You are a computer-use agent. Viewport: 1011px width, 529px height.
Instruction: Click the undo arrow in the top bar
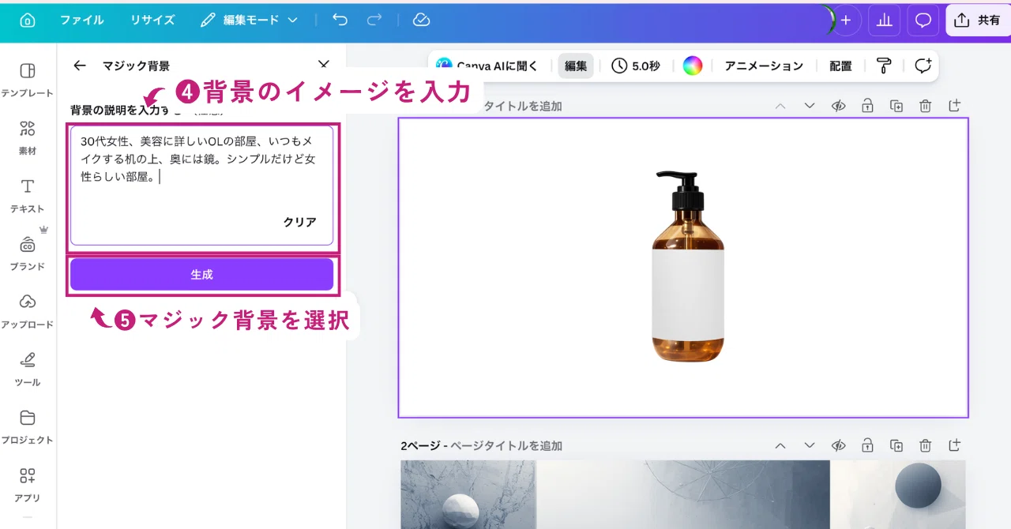(x=340, y=21)
